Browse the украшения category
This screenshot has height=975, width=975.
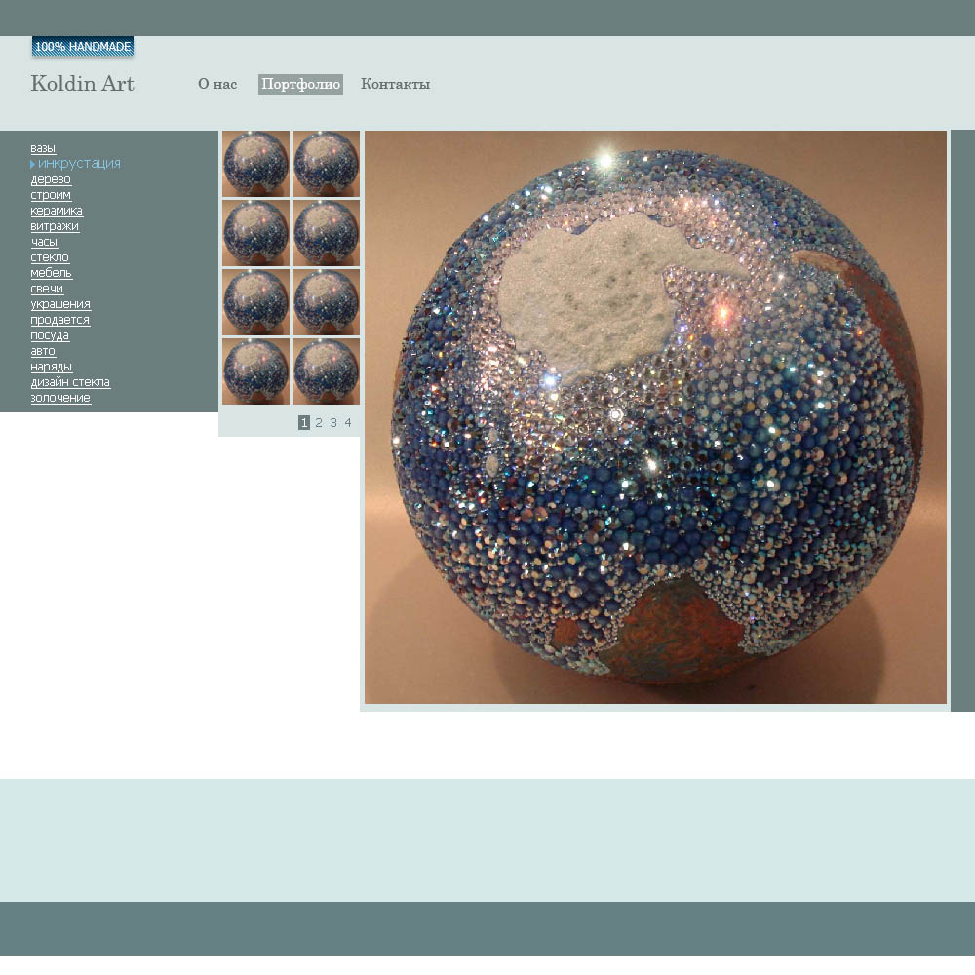point(60,304)
